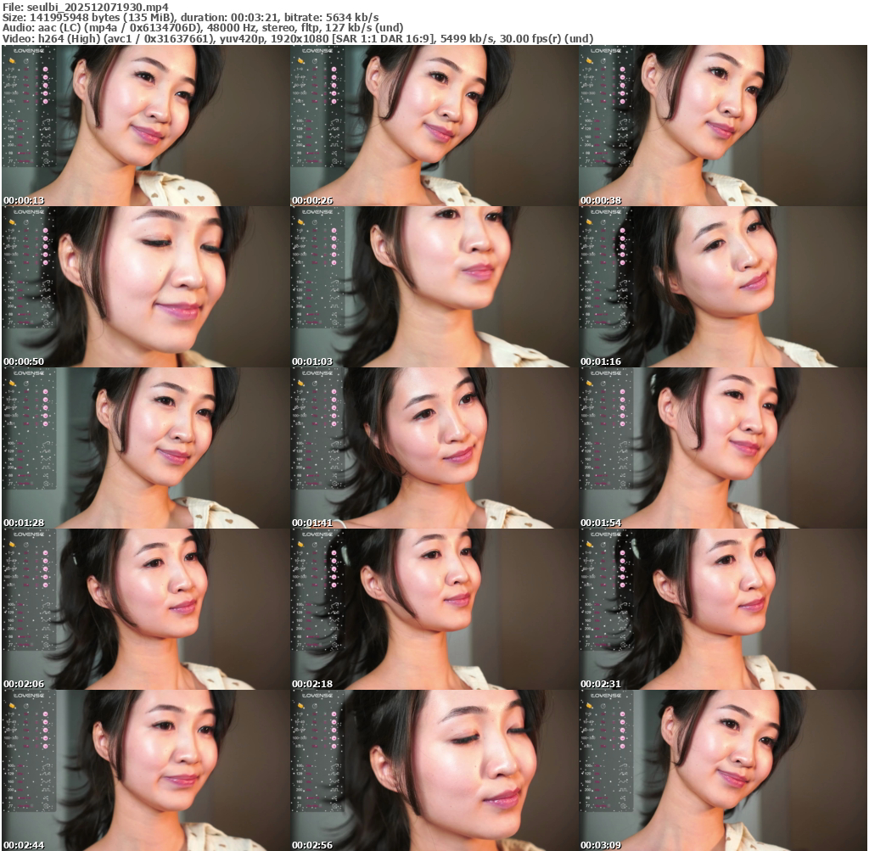Open the 00:01:28 thumbnail
The width and height of the screenshot is (869, 851).
tap(145, 448)
